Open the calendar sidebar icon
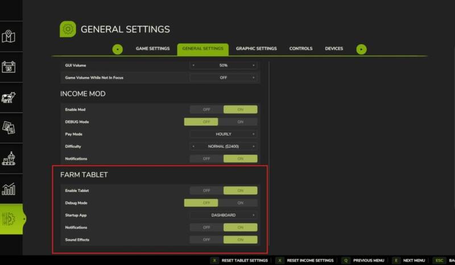Viewport: 455px width, 265px height. pos(9,67)
